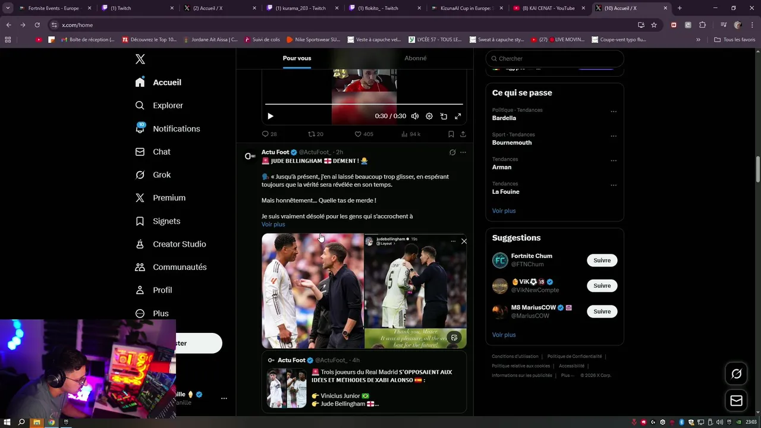Viewport: 761px width, 428px height.
Task: View the 94 k analytics of the video post
Action: pyautogui.click(x=411, y=134)
